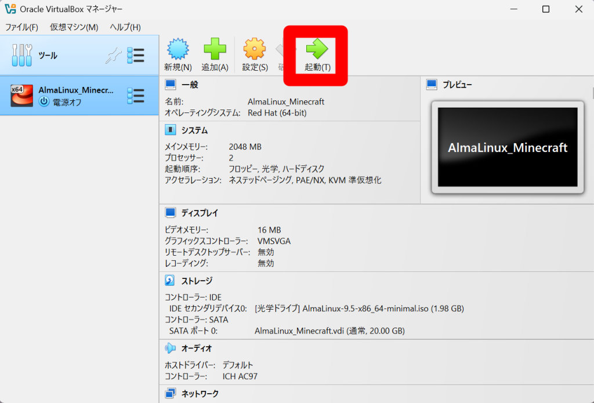Click the pin icon in ツール row
Viewport: 594px width, 403px height.
coord(113,56)
